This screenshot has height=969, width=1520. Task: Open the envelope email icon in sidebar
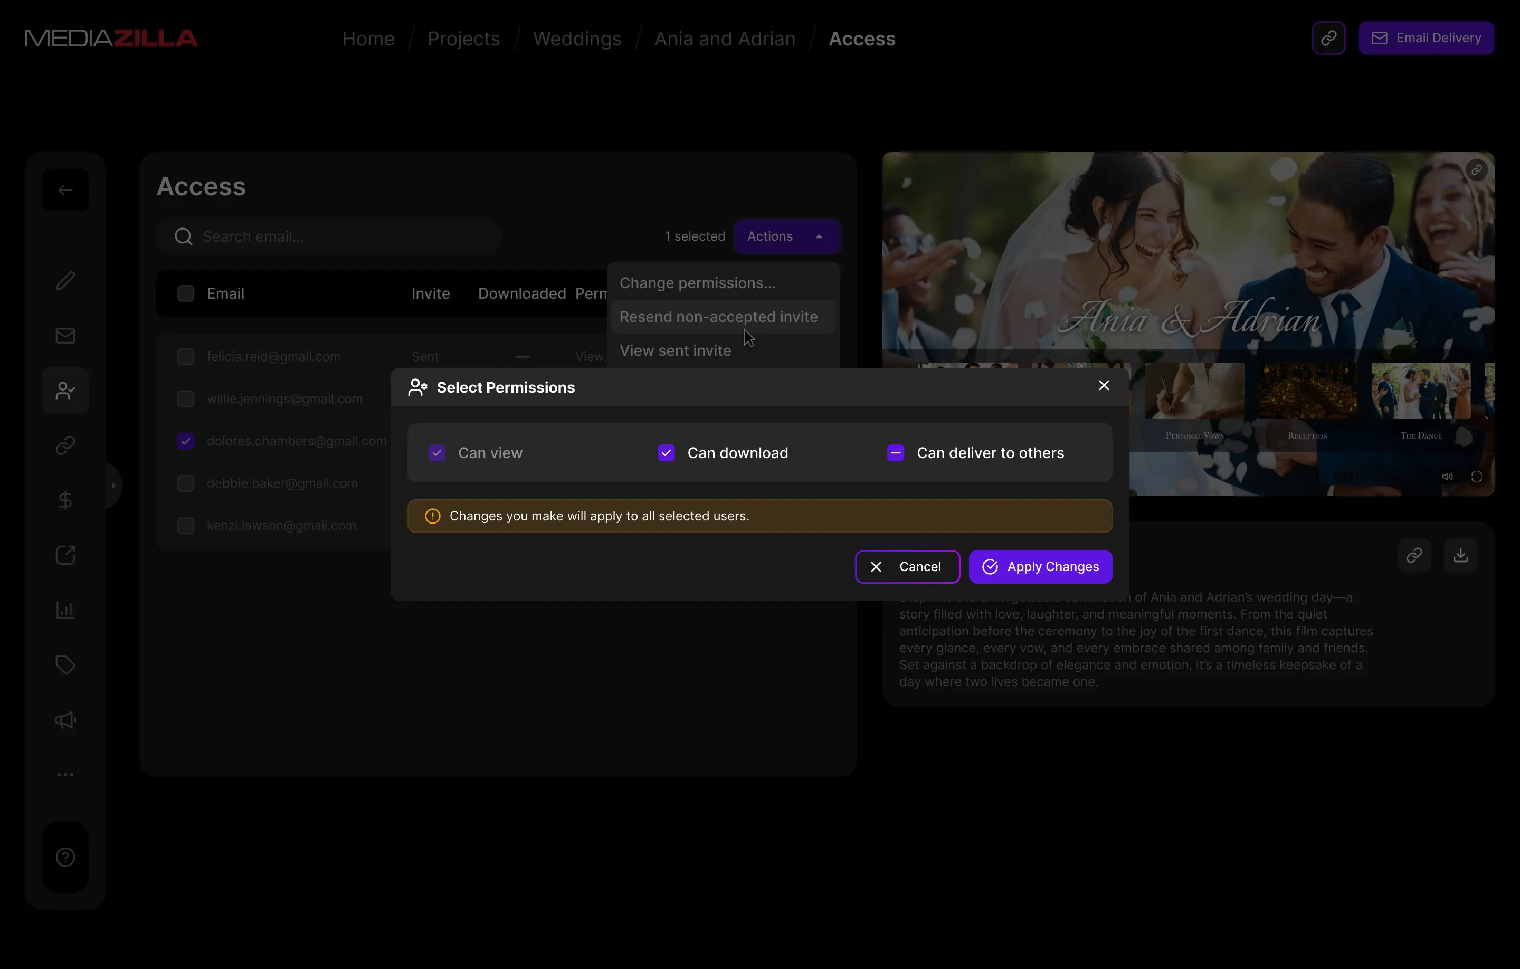[x=65, y=335]
